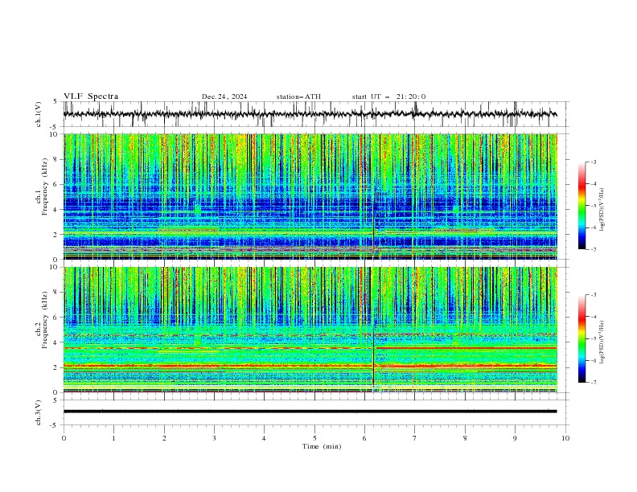
Task: Click the 'start UT = 21:20:0' text
Action: tap(388, 96)
